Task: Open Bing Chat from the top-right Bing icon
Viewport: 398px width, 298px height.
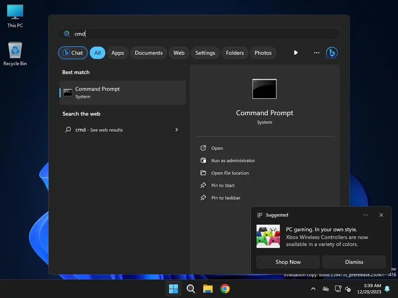Action: [332, 53]
